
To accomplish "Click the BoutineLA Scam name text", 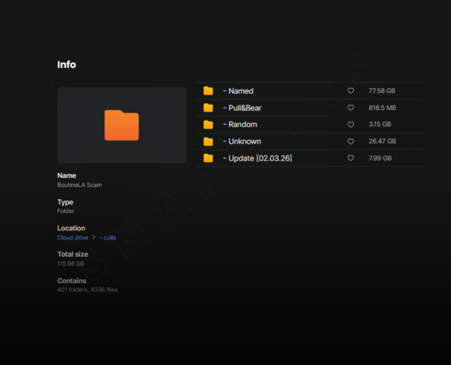I will coord(79,185).
